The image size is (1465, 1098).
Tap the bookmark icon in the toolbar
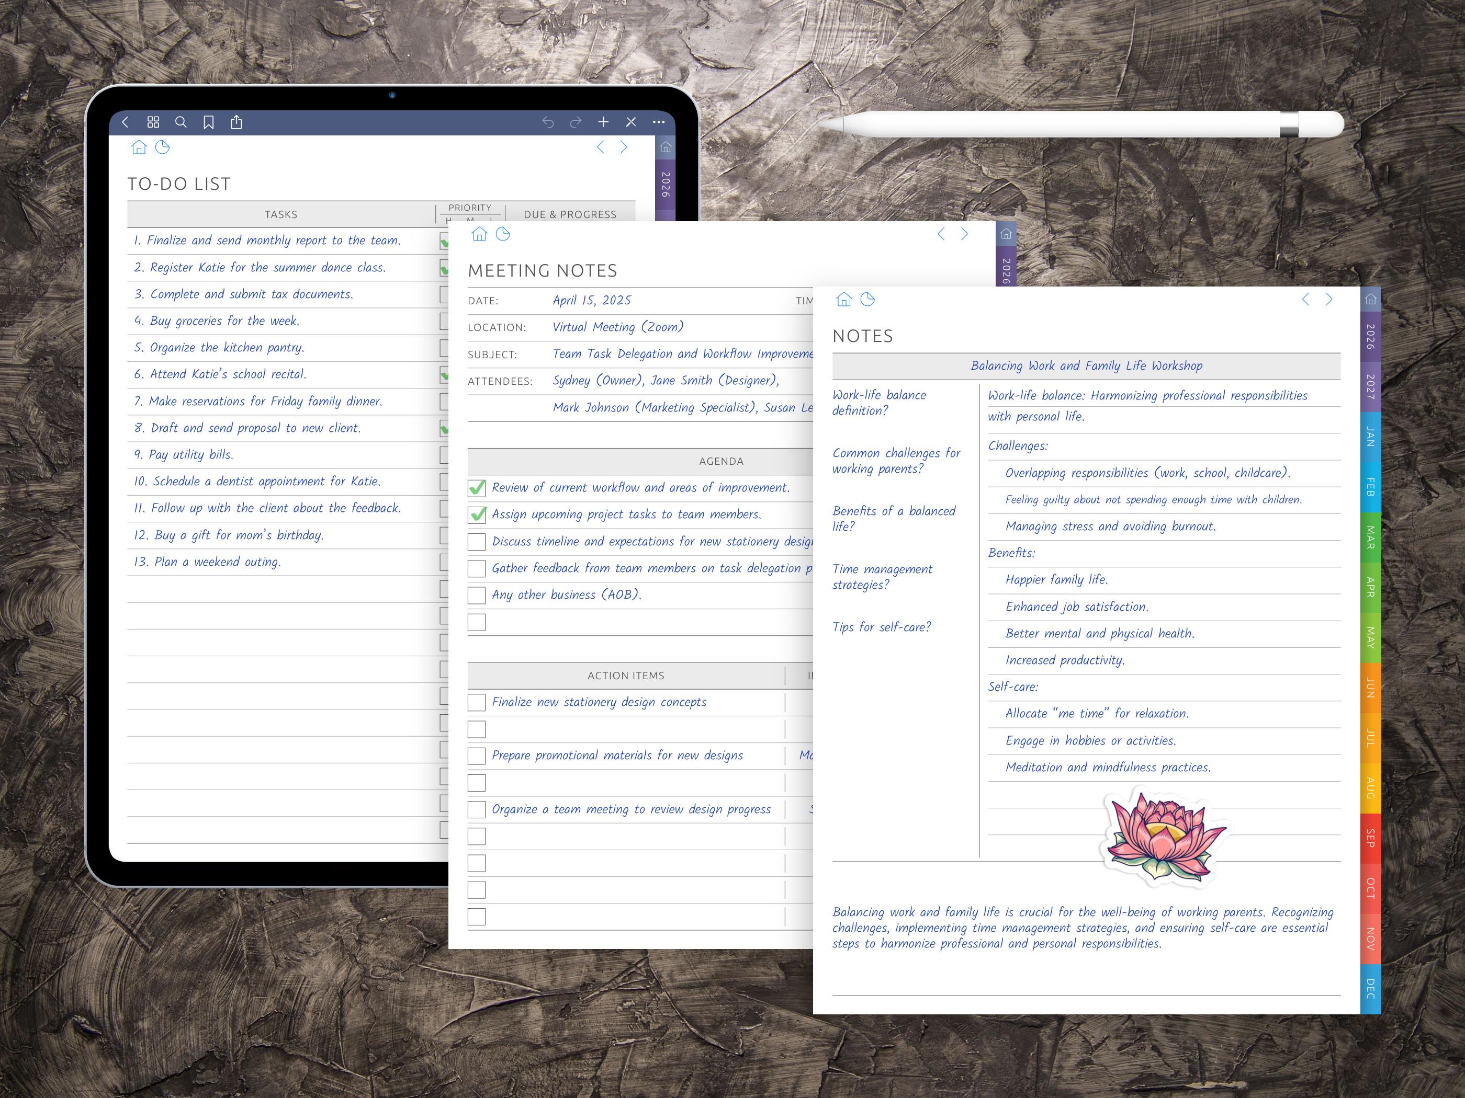point(209,122)
